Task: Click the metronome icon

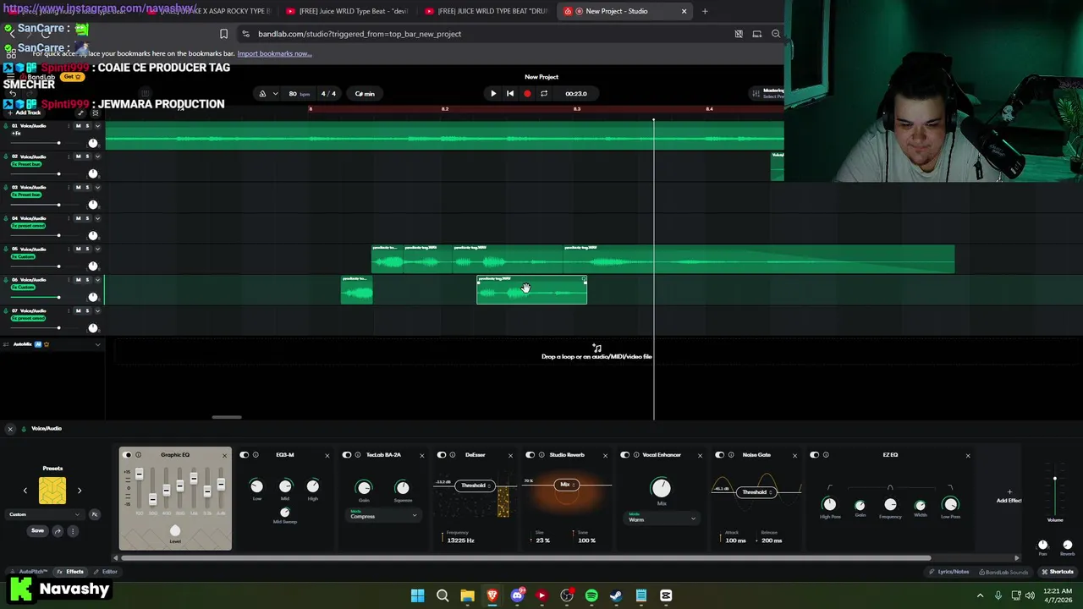Action: 262,94
